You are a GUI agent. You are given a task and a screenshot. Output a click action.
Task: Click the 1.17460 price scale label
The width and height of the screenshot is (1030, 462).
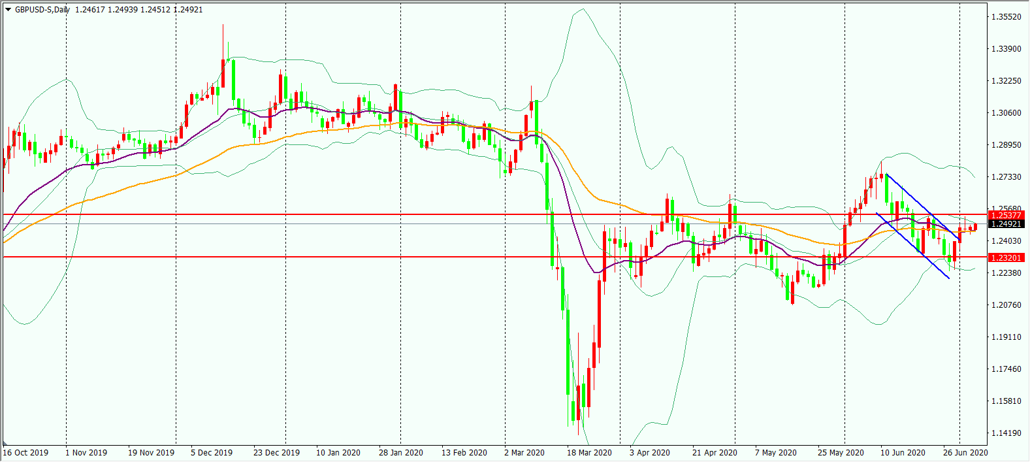point(1006,369)
